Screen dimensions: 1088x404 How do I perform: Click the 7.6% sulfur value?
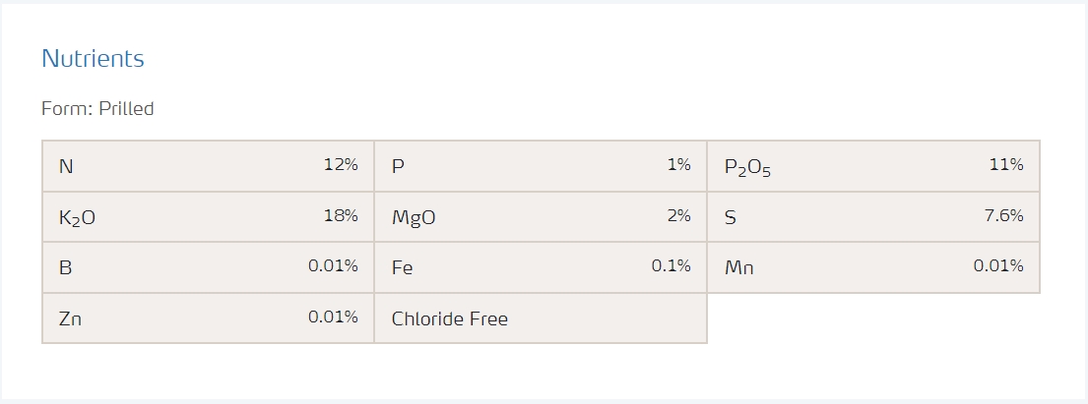click(1003, 215)
